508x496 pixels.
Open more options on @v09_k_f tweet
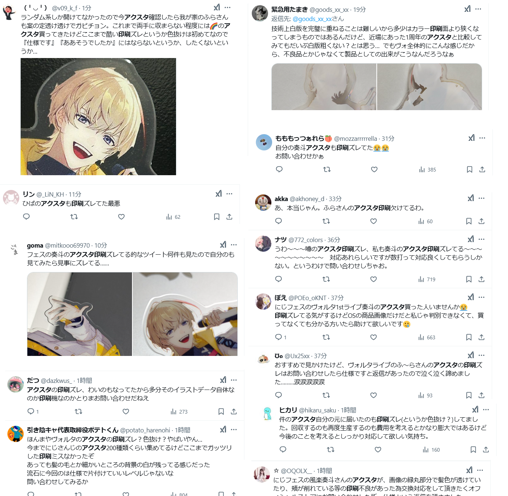point(228,7)
